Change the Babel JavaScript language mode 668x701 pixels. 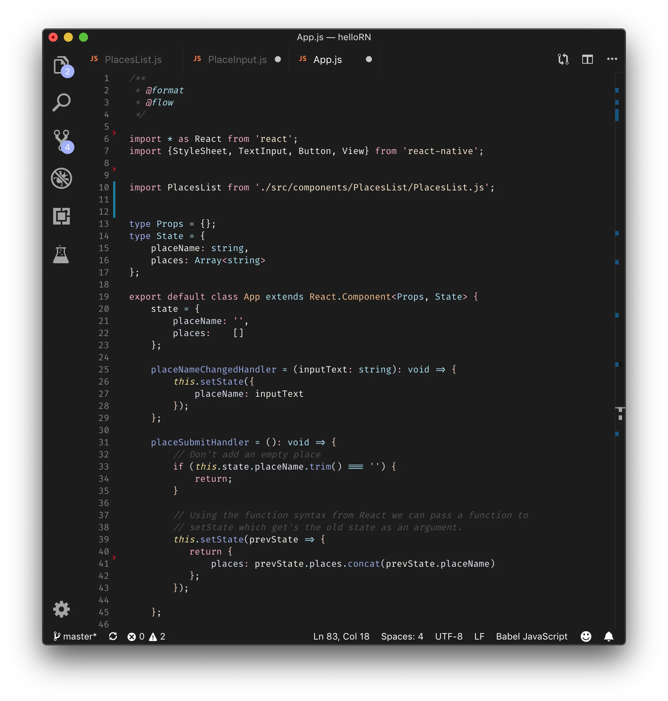click(531, 636)
